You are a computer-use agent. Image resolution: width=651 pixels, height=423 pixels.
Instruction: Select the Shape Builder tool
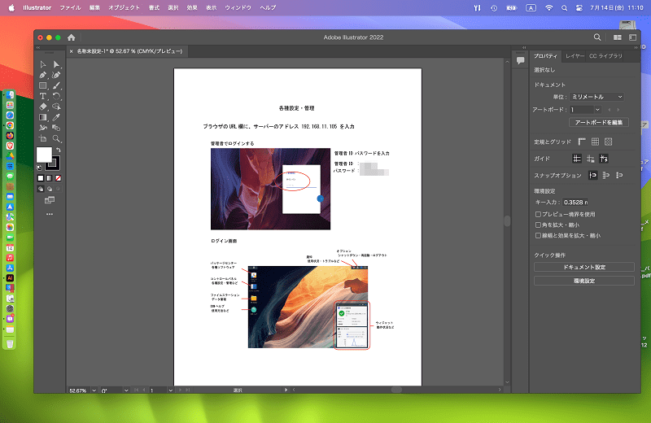pyautogui.click(x=56, y=107)
